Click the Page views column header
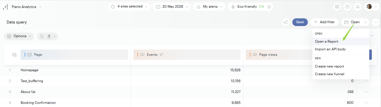The width and height of the screenshot is (381, 107). click(279, 55)
